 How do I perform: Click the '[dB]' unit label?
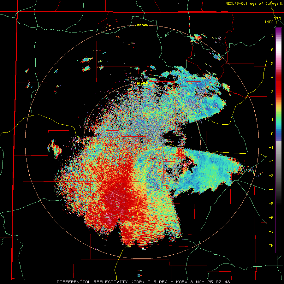269,22
